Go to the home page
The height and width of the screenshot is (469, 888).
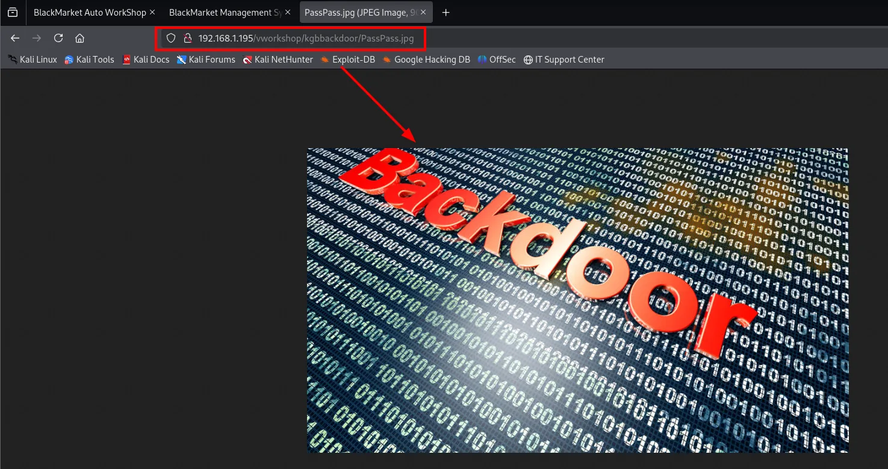(x=79, y=38)
